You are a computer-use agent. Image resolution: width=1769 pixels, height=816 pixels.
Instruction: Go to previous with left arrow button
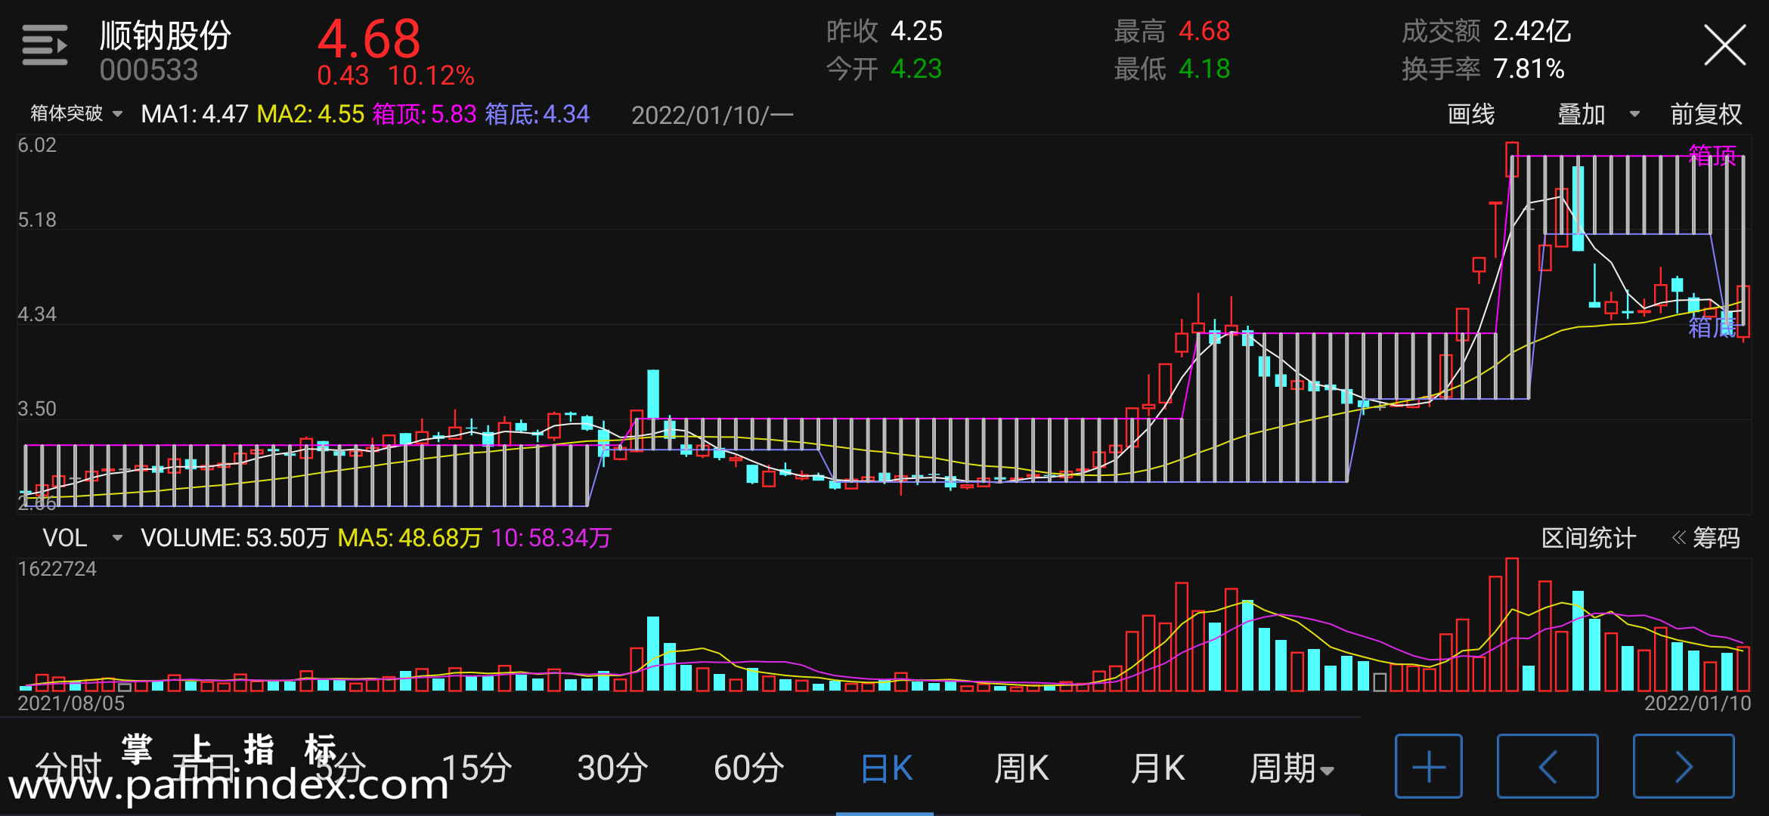(1547, 767)
